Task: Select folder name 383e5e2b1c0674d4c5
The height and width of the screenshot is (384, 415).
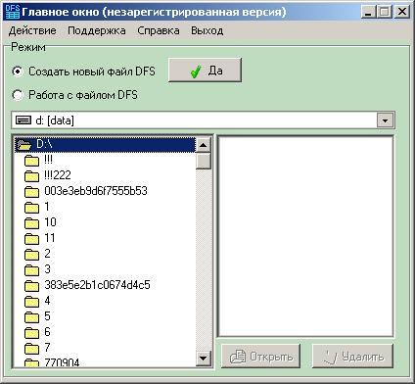Action: coord(97,285)
